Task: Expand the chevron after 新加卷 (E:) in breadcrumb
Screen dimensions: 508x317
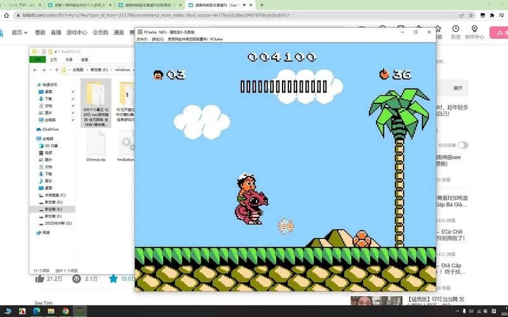Action: 111,70
